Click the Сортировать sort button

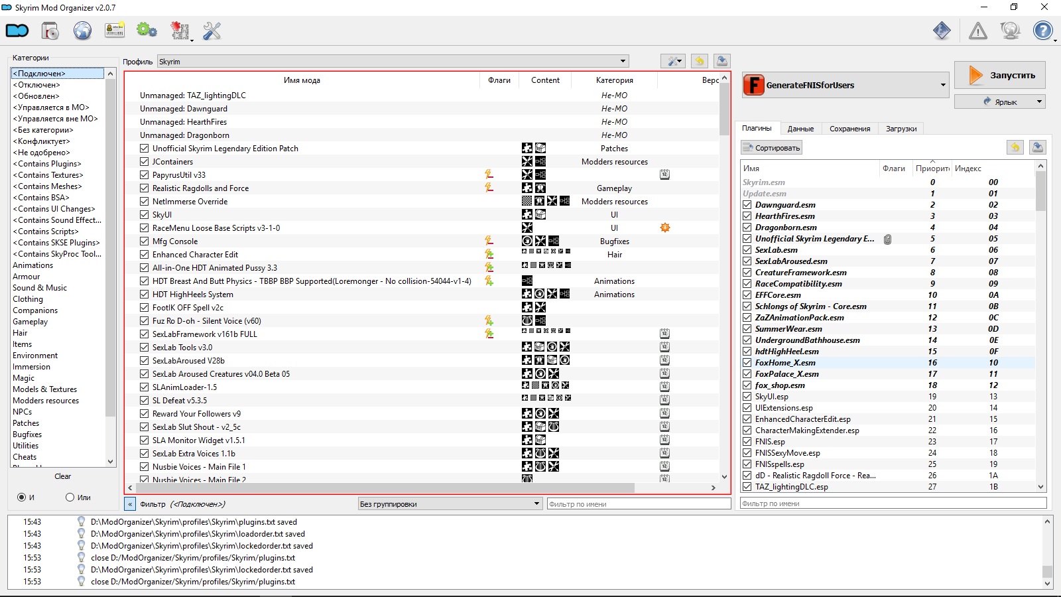click(772, 147)
